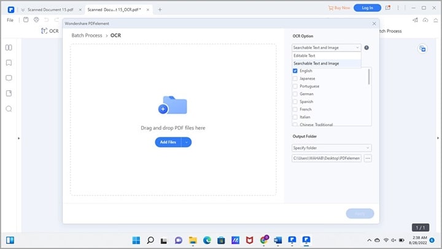Click the Buy Now cart link
This screenshot has width=442, height=249.
tap(339, 8)
